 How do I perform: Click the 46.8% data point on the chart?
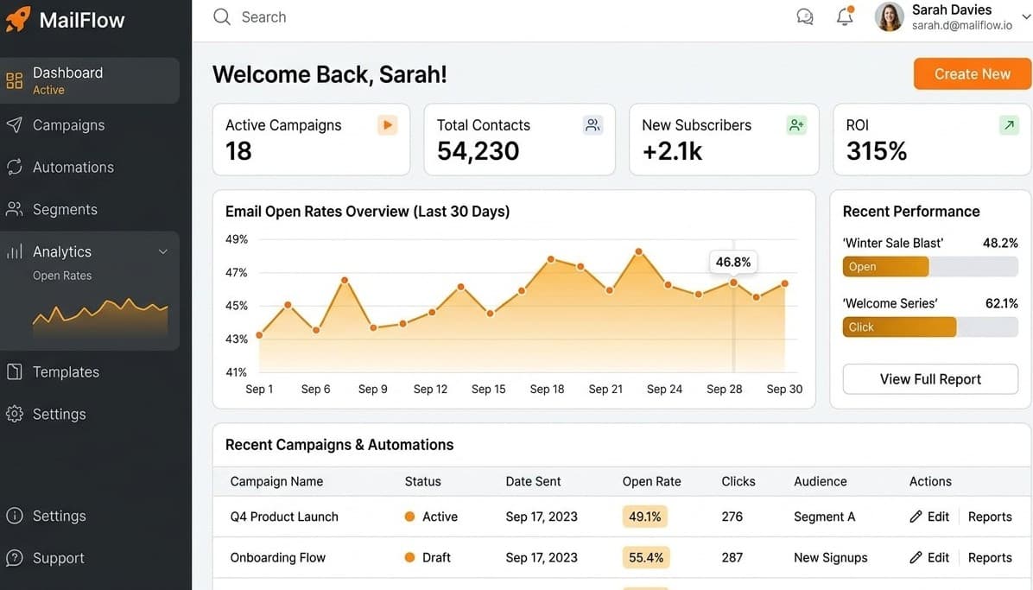point(733,282)
